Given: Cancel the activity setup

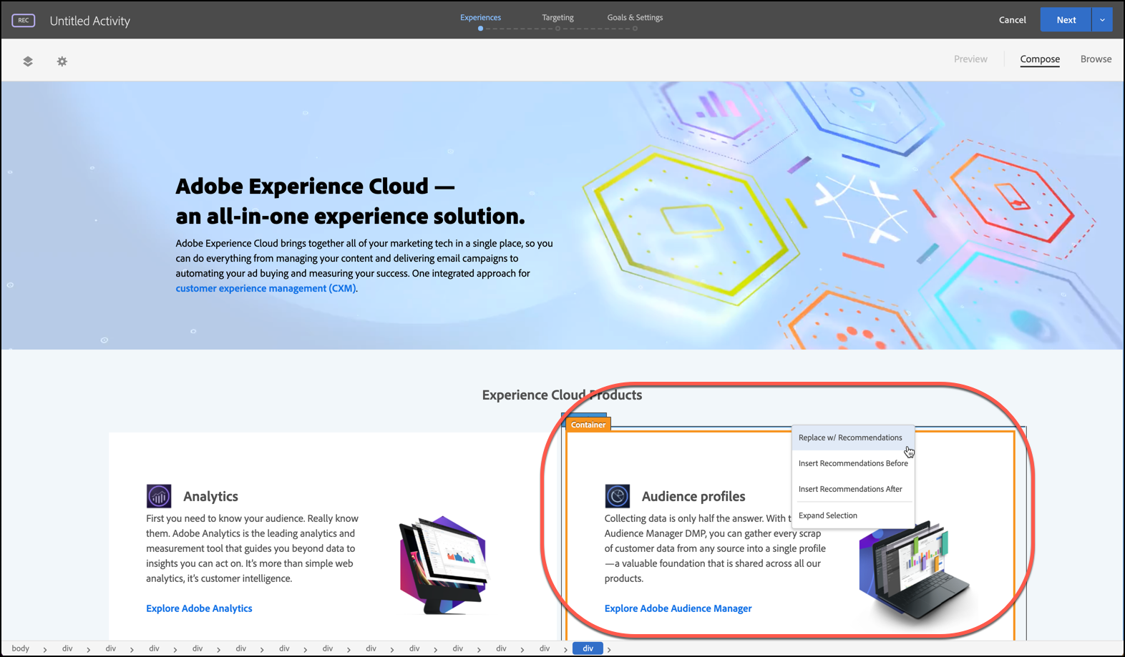Looking at the screenshot, I should pos(1012,20).
